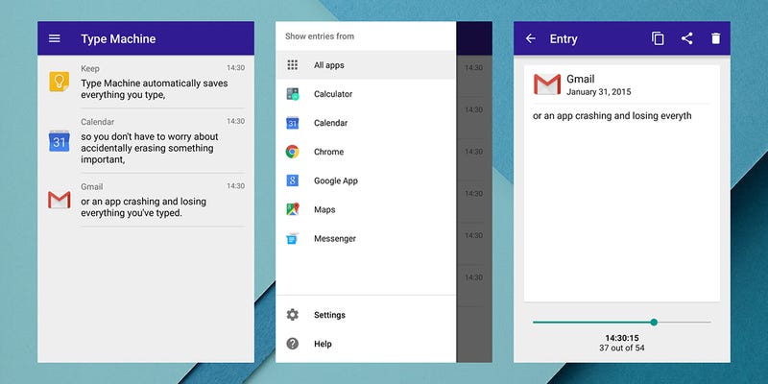This screenshot has width=768, height=384.
Task: Click the grey unfilled part of history slider
Action: click(x=684, y=323)
